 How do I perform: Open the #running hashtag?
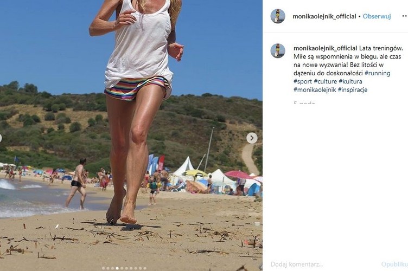[377, 73]
